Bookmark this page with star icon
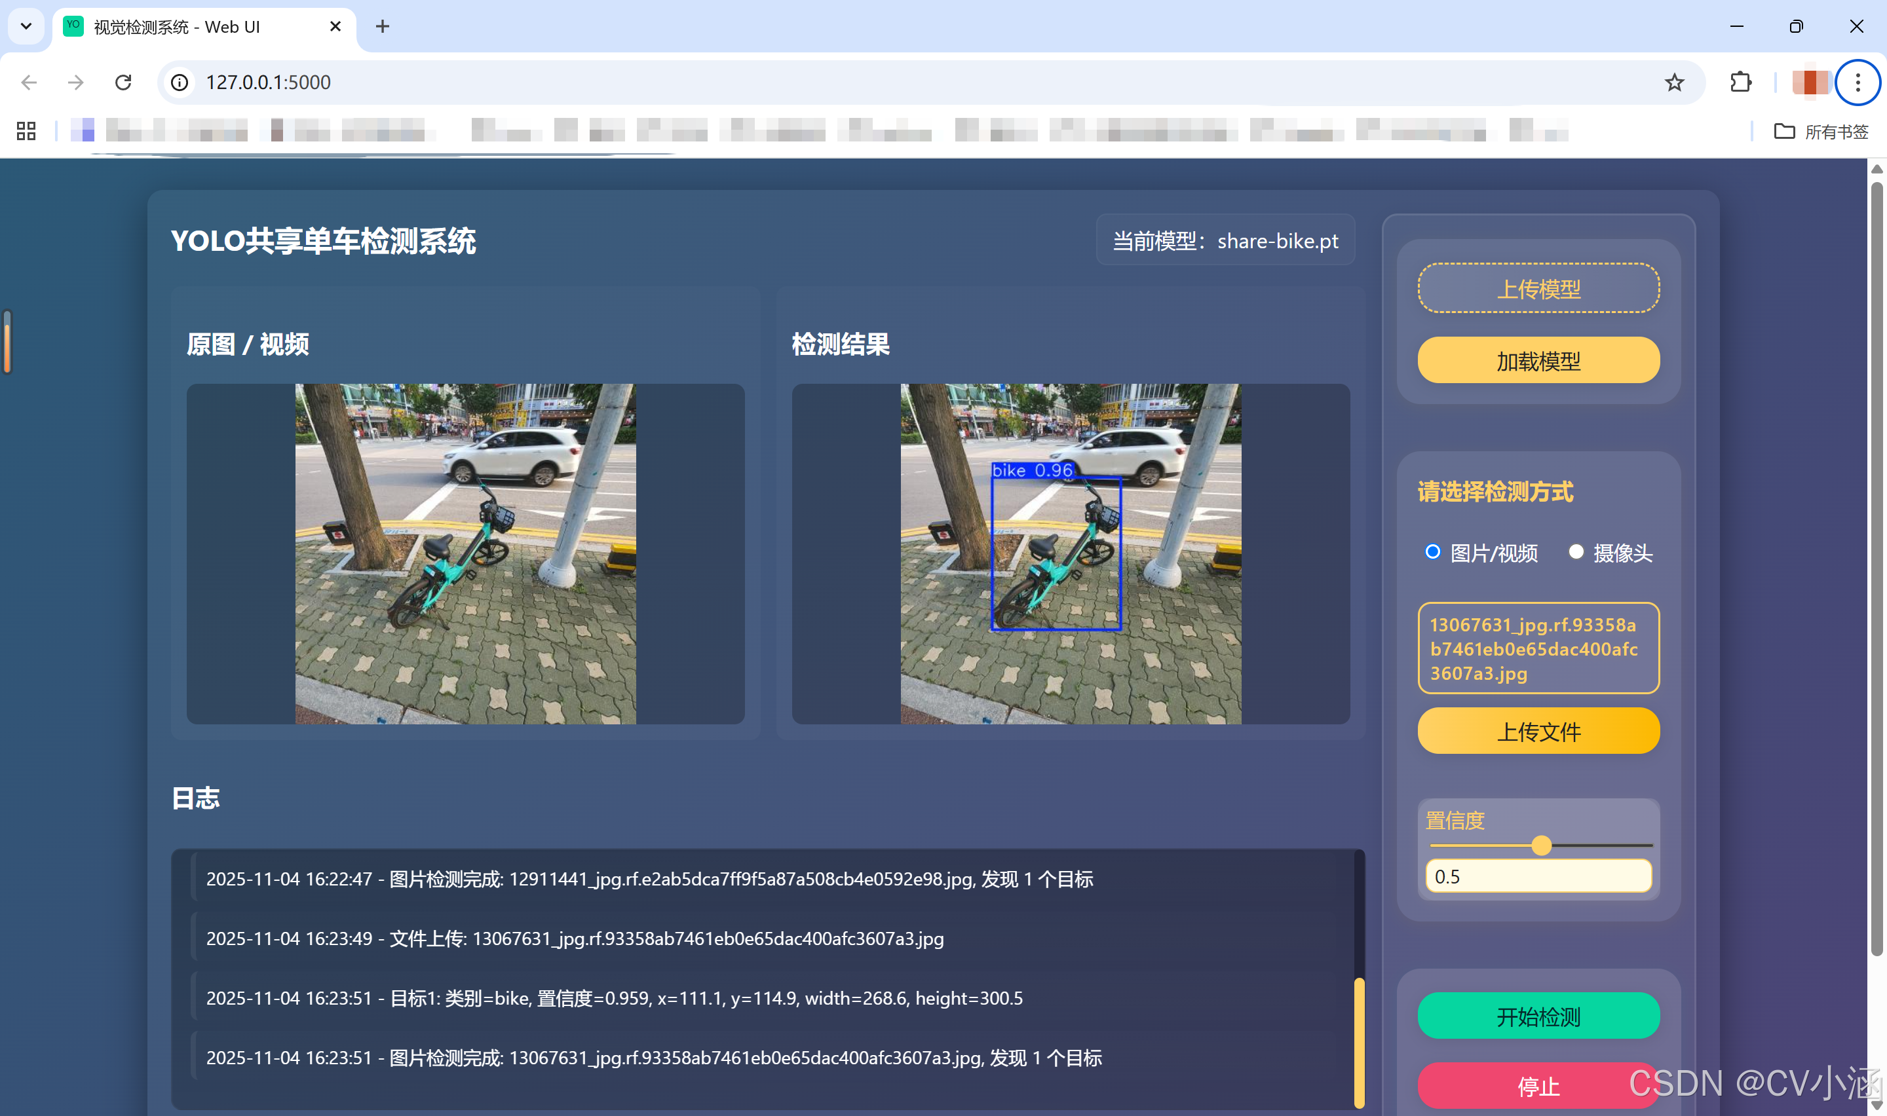1887x1116 pixels. [1673, 82]
